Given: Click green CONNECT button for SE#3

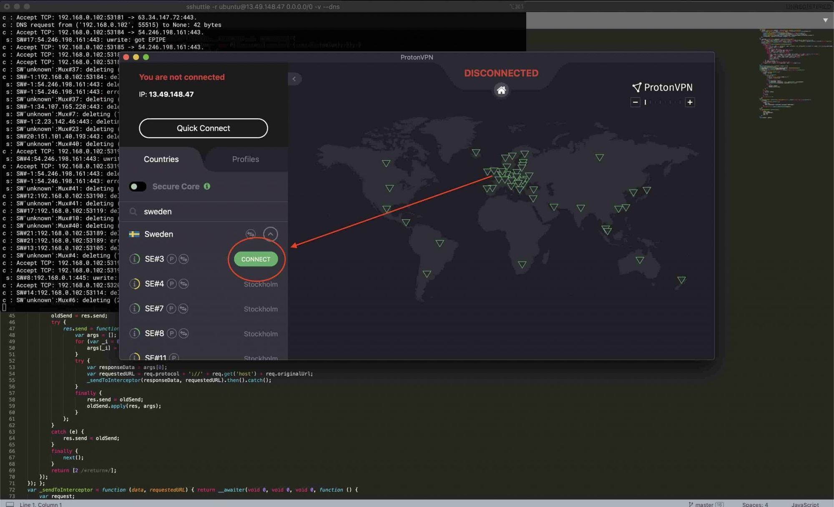Looking at the screenshot, I should click(256, 259).
